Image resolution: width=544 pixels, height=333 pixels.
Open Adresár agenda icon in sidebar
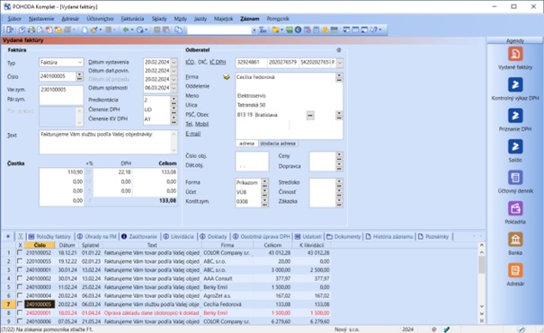pos(515,270)
